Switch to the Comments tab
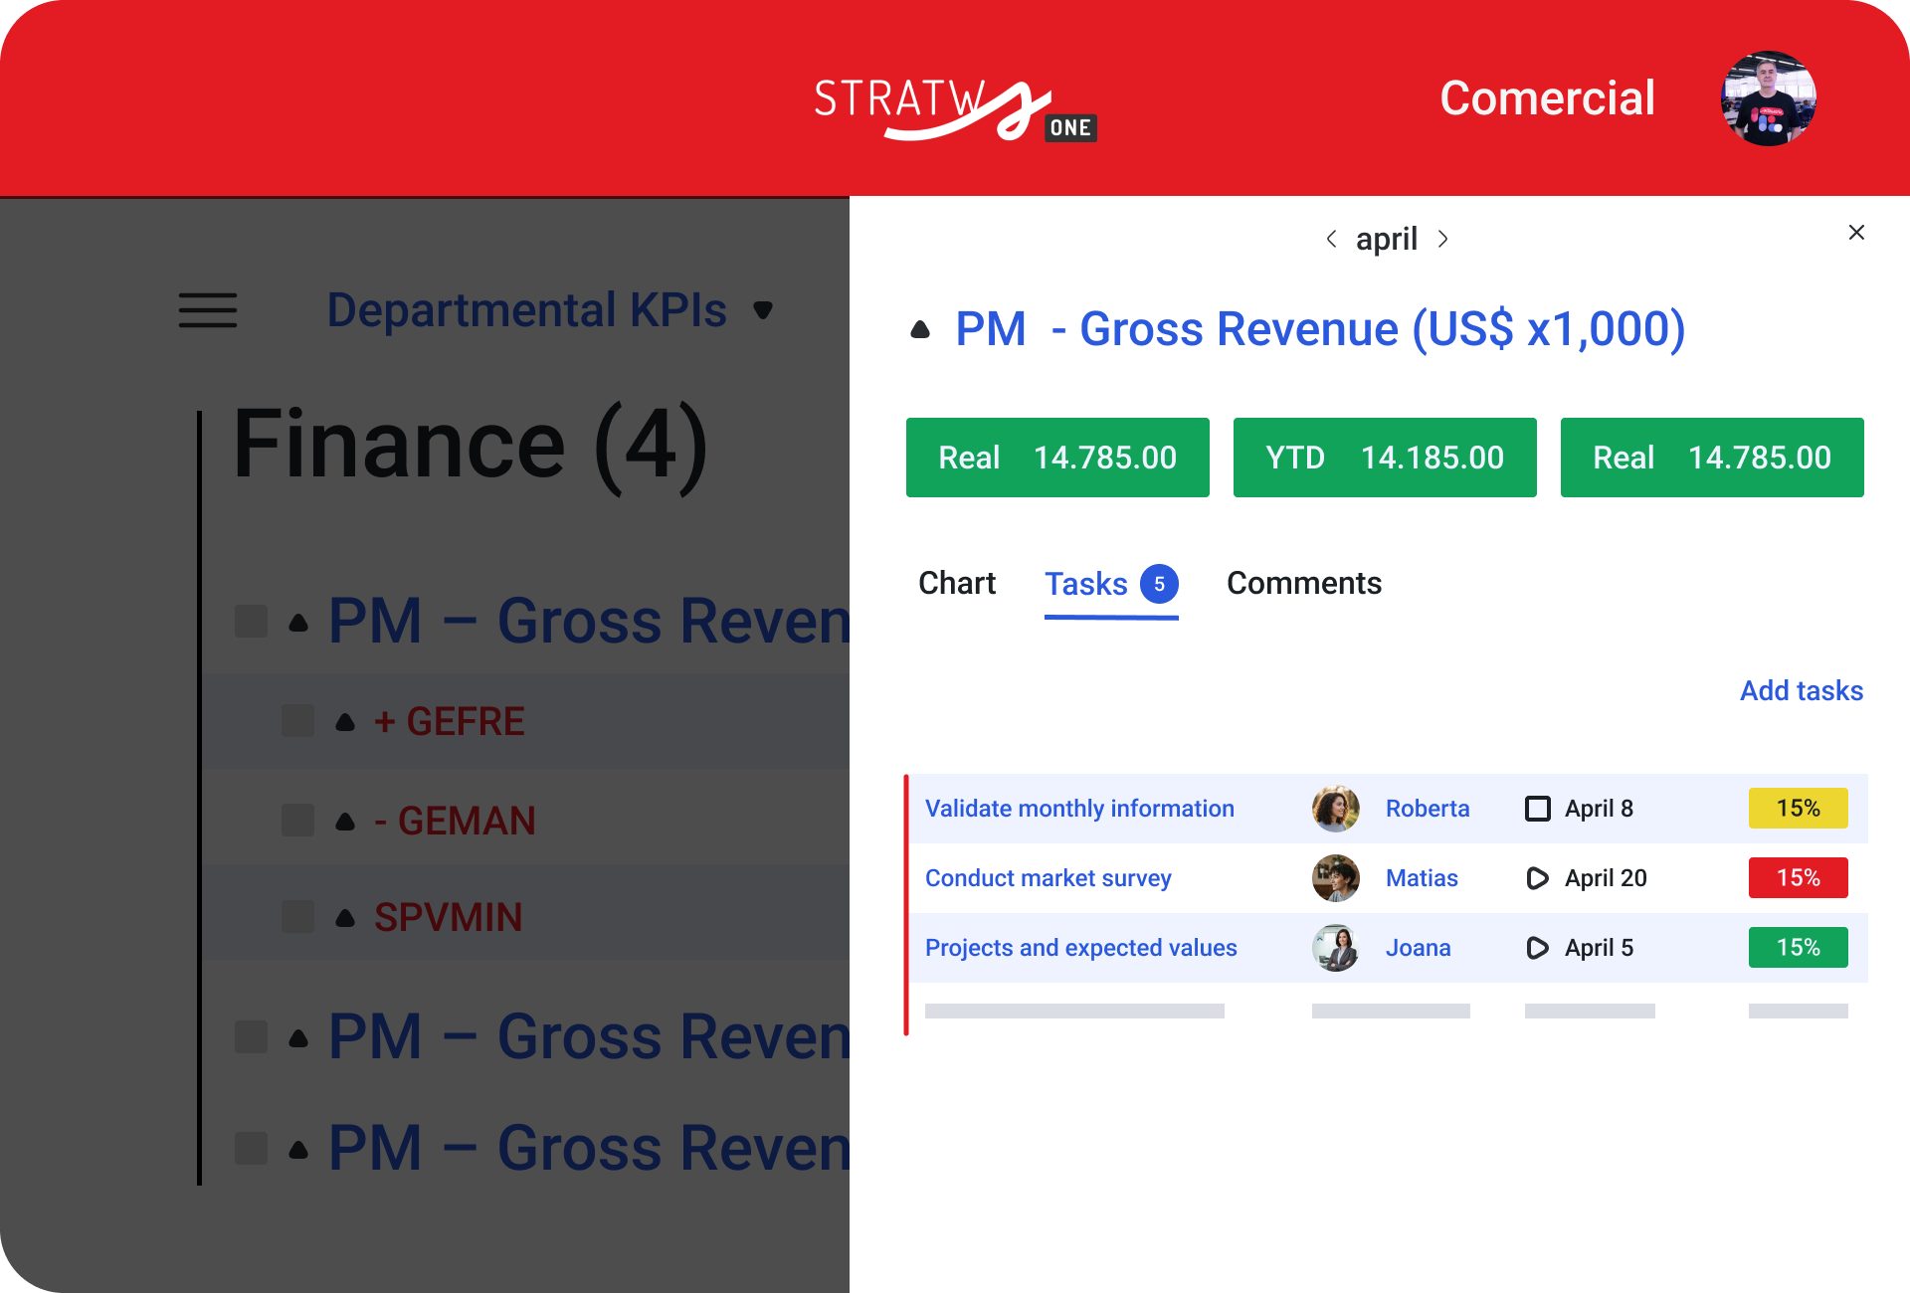This screenshot has height=1293, width=1910. tap(1303, 583)
